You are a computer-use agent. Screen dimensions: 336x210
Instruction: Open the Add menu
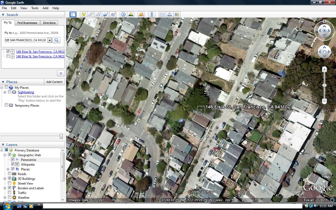tap(45, 8)
